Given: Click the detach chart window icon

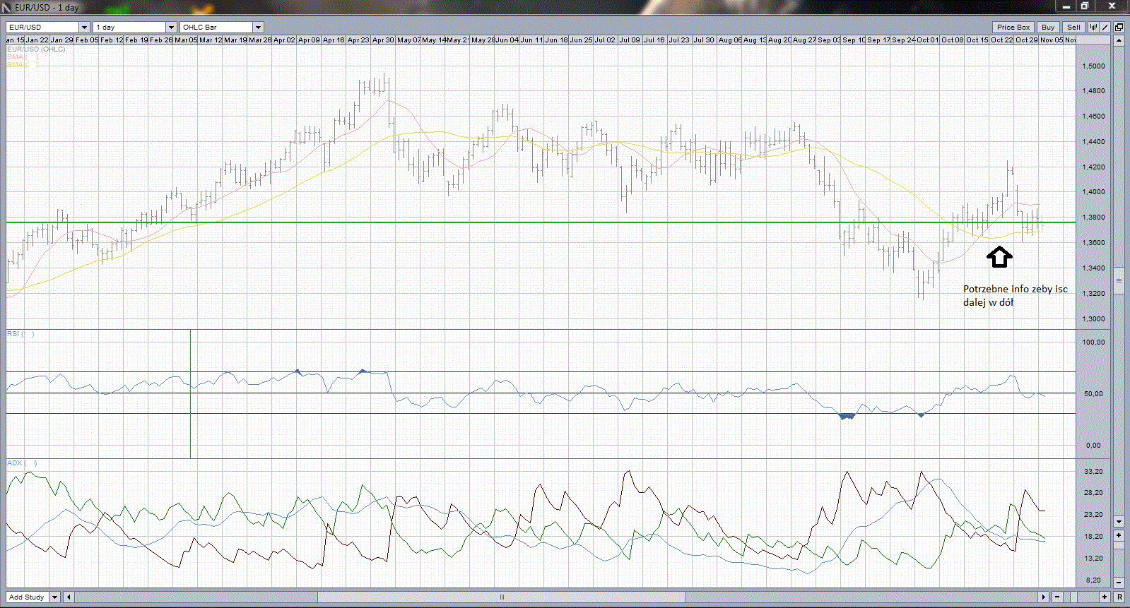Looking at the screenshot, I should (x=1119, y=28).
